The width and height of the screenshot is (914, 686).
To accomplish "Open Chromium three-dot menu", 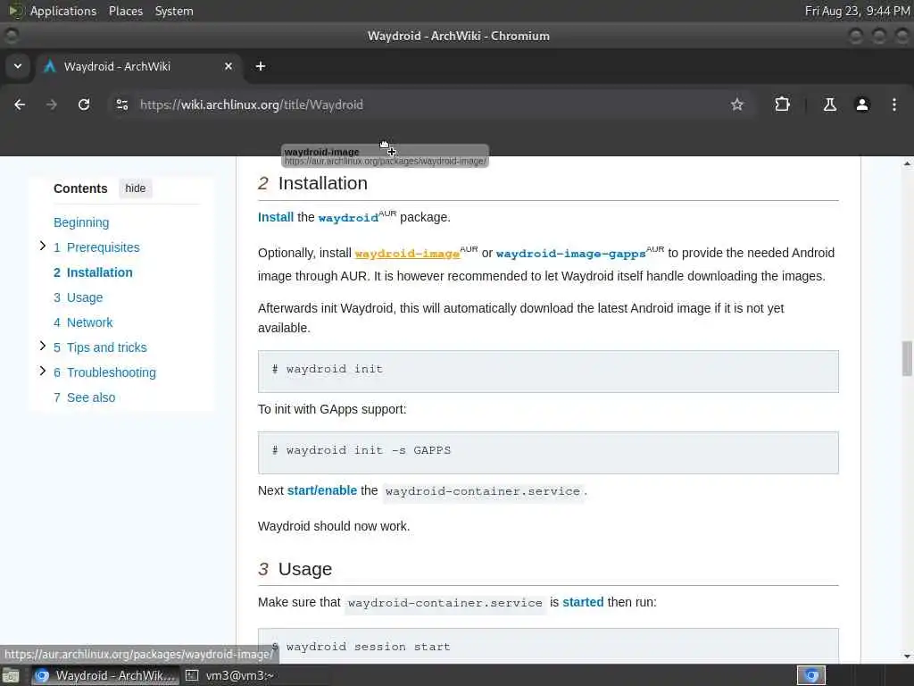I will [894, 105].
